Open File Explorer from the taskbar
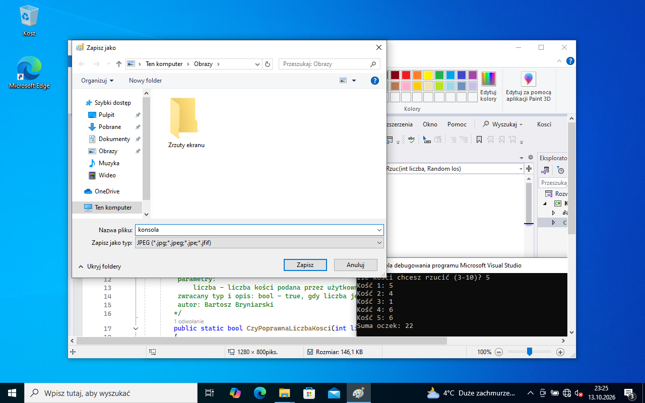The height and width of the screenshot is (403, 645). pos(285,393)
